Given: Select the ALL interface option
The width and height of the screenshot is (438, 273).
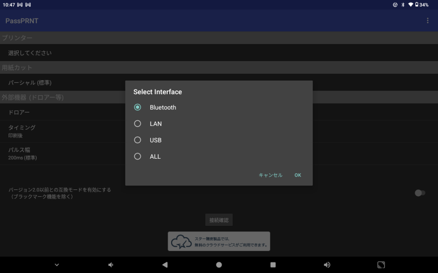Looking at the screenshot, I should [138, 157].
